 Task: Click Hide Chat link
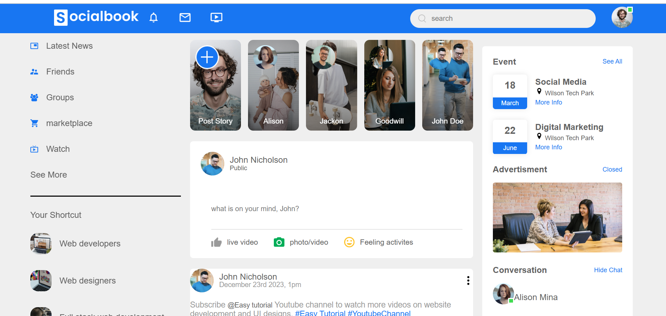pos(608,270)
